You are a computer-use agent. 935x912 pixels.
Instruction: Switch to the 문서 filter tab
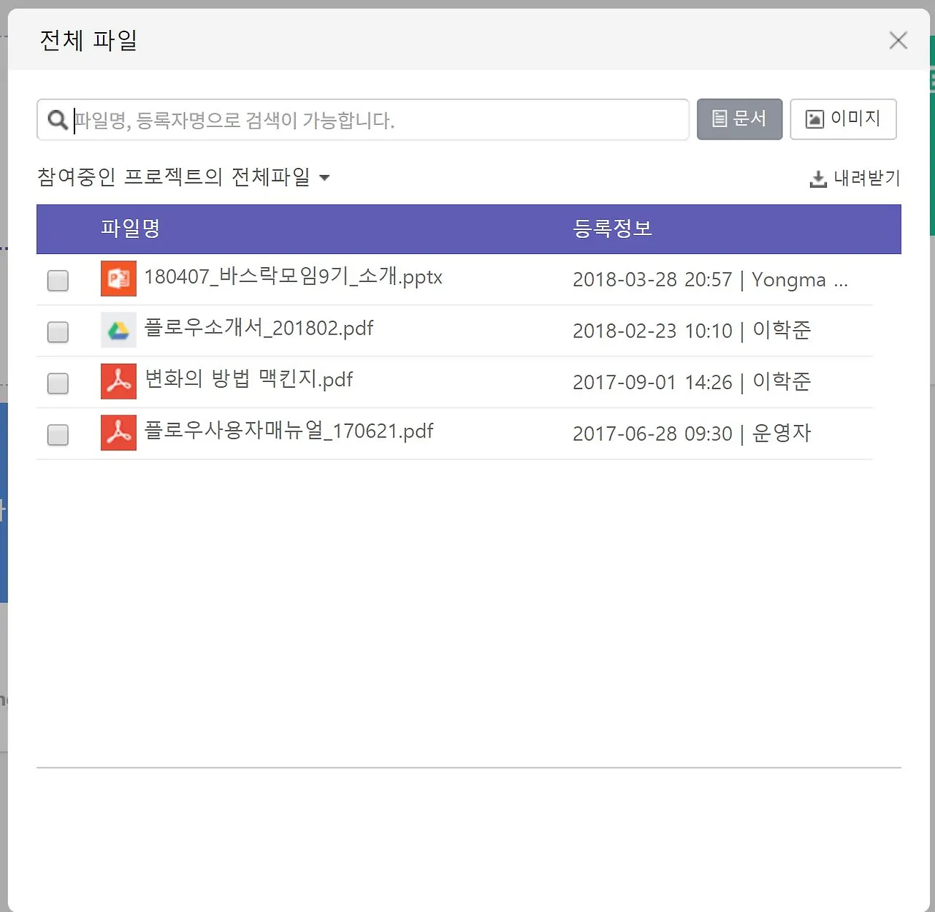739,119
